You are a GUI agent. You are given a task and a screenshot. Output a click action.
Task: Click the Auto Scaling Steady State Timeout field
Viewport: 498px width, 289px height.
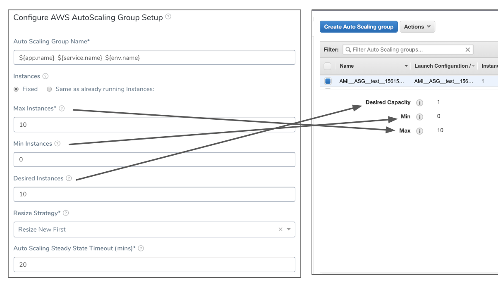pyautogui.click(x=154, y=264)
